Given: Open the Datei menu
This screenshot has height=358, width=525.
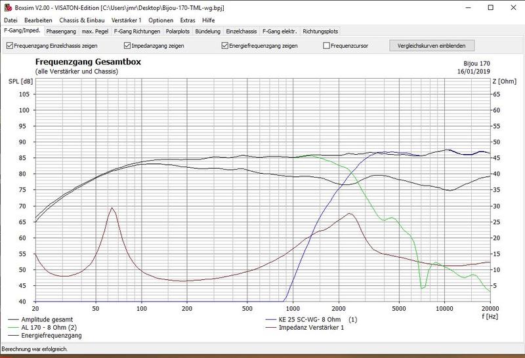Looking at the screenshot, I should pos(11,20).
